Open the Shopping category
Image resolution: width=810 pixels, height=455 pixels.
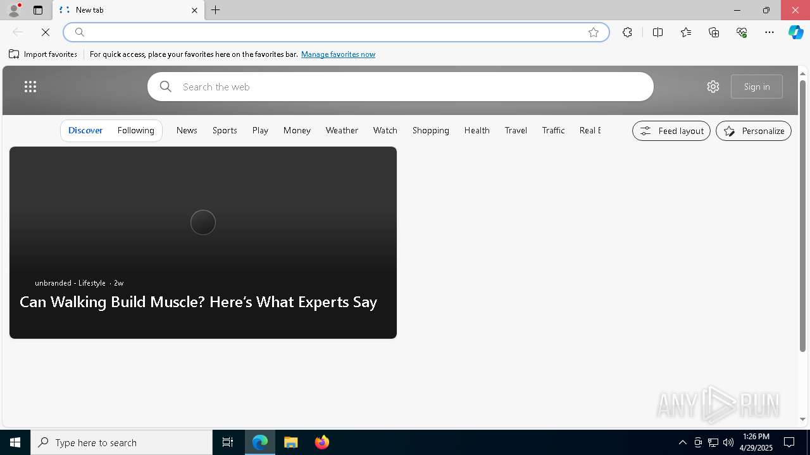(431, 130)
